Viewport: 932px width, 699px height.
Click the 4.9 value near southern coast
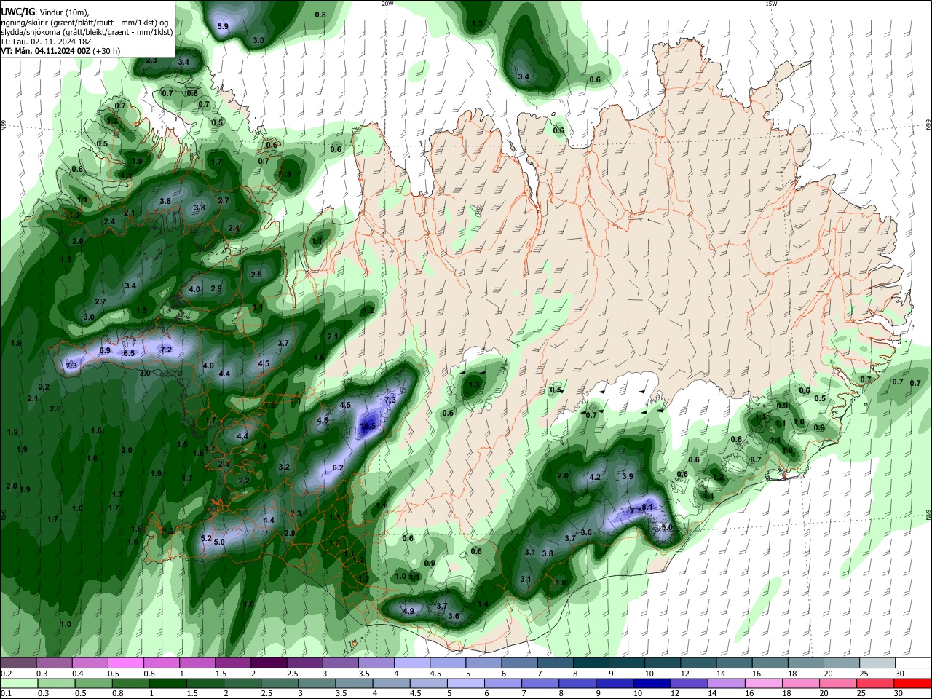(408, 611)
